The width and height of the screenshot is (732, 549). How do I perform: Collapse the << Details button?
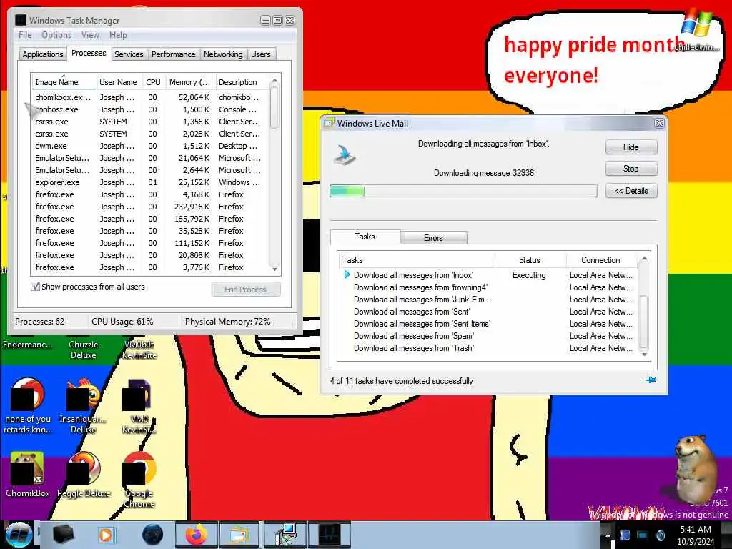(631, 190)
